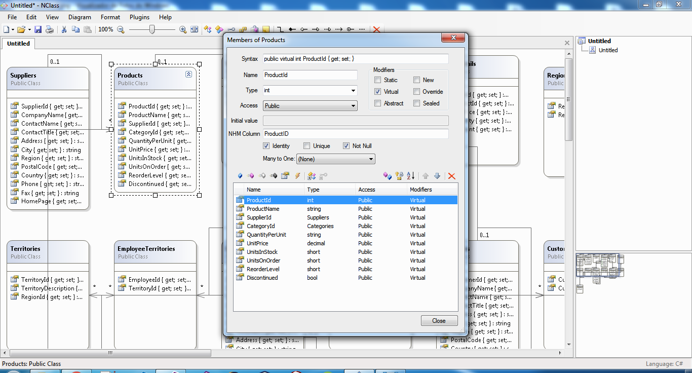Open the Help menu

pyautogui.click(x=166, y=17)
